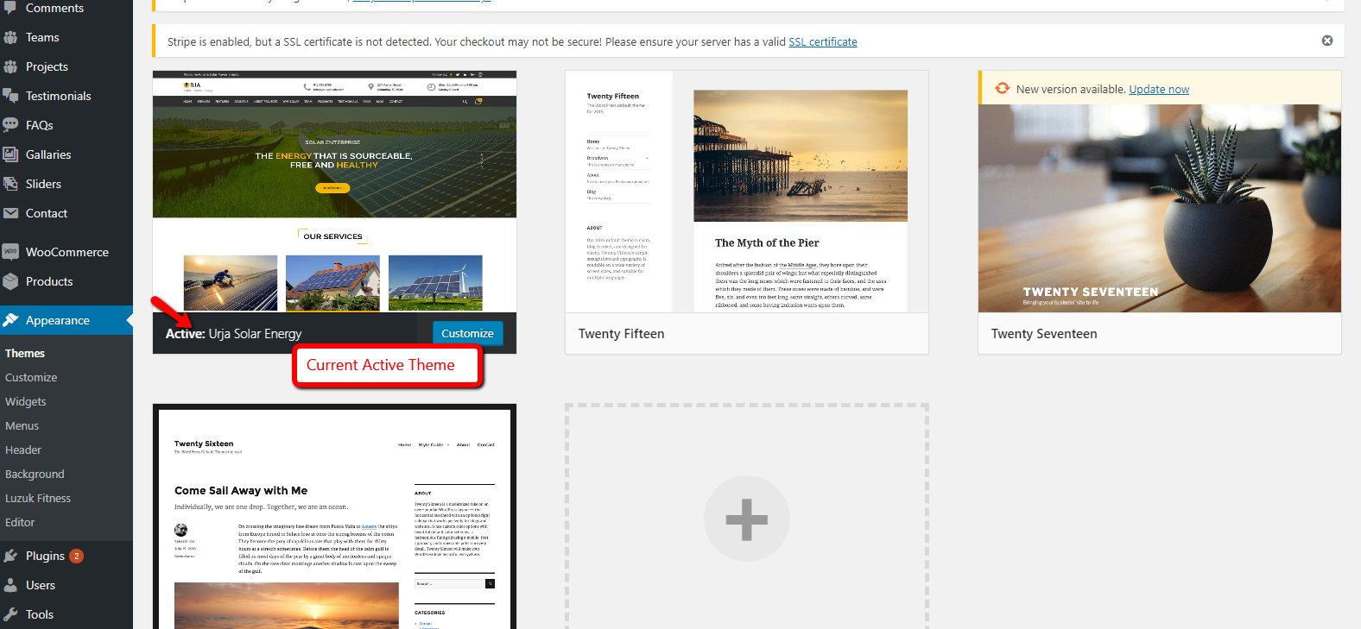Click the Teams group icon

[10, 37]
